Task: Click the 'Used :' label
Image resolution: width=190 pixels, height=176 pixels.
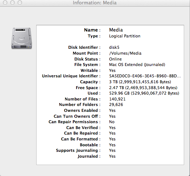Action: click(x=94, y=93)
